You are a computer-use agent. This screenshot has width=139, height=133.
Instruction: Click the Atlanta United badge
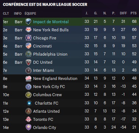click(x=28, y=111)
